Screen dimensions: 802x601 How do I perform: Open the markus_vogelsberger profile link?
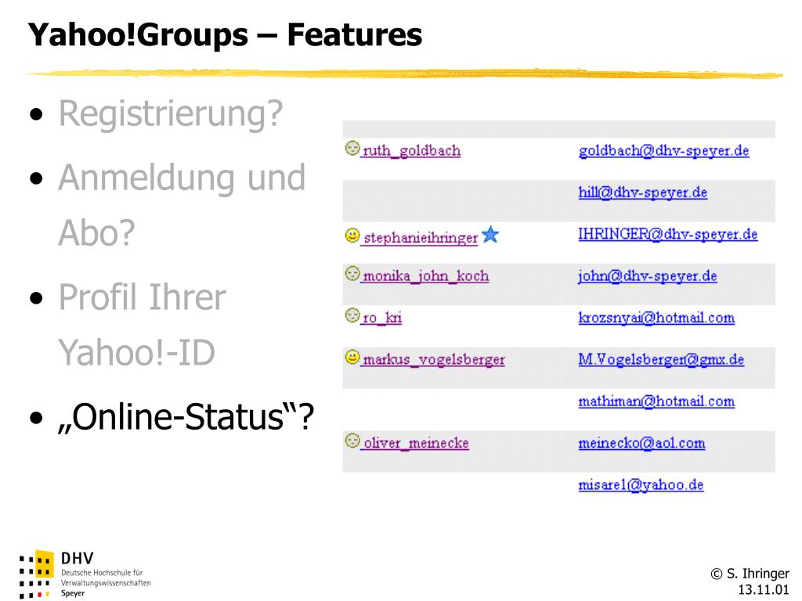tap(434, 360)
